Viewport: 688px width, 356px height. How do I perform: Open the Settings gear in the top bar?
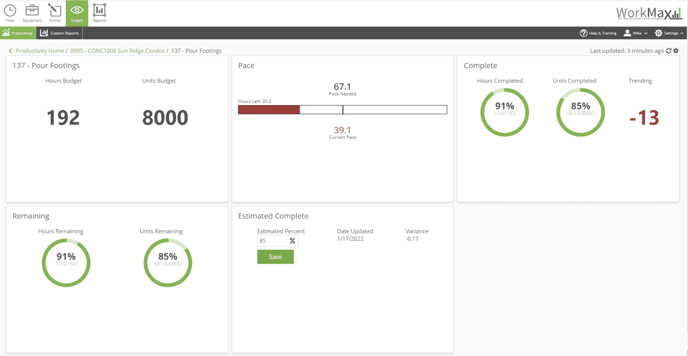[x=658, y=33]
